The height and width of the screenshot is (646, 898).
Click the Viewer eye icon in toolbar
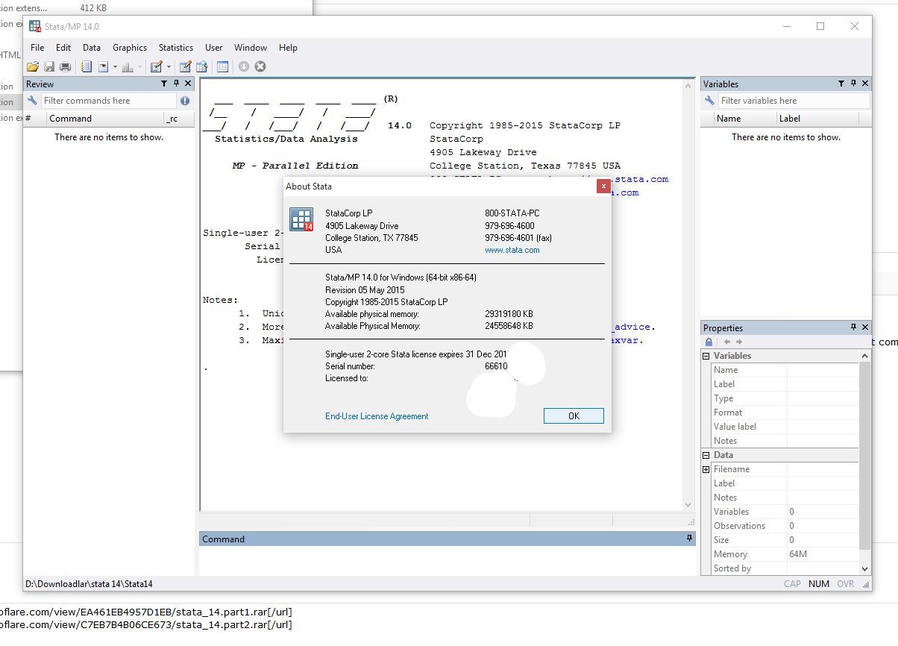point(103,66)
